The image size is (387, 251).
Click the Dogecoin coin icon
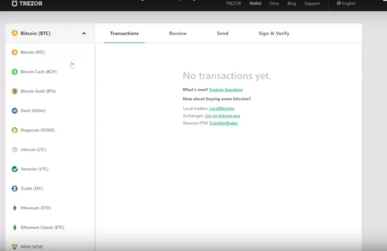click(x=15, y=130)
